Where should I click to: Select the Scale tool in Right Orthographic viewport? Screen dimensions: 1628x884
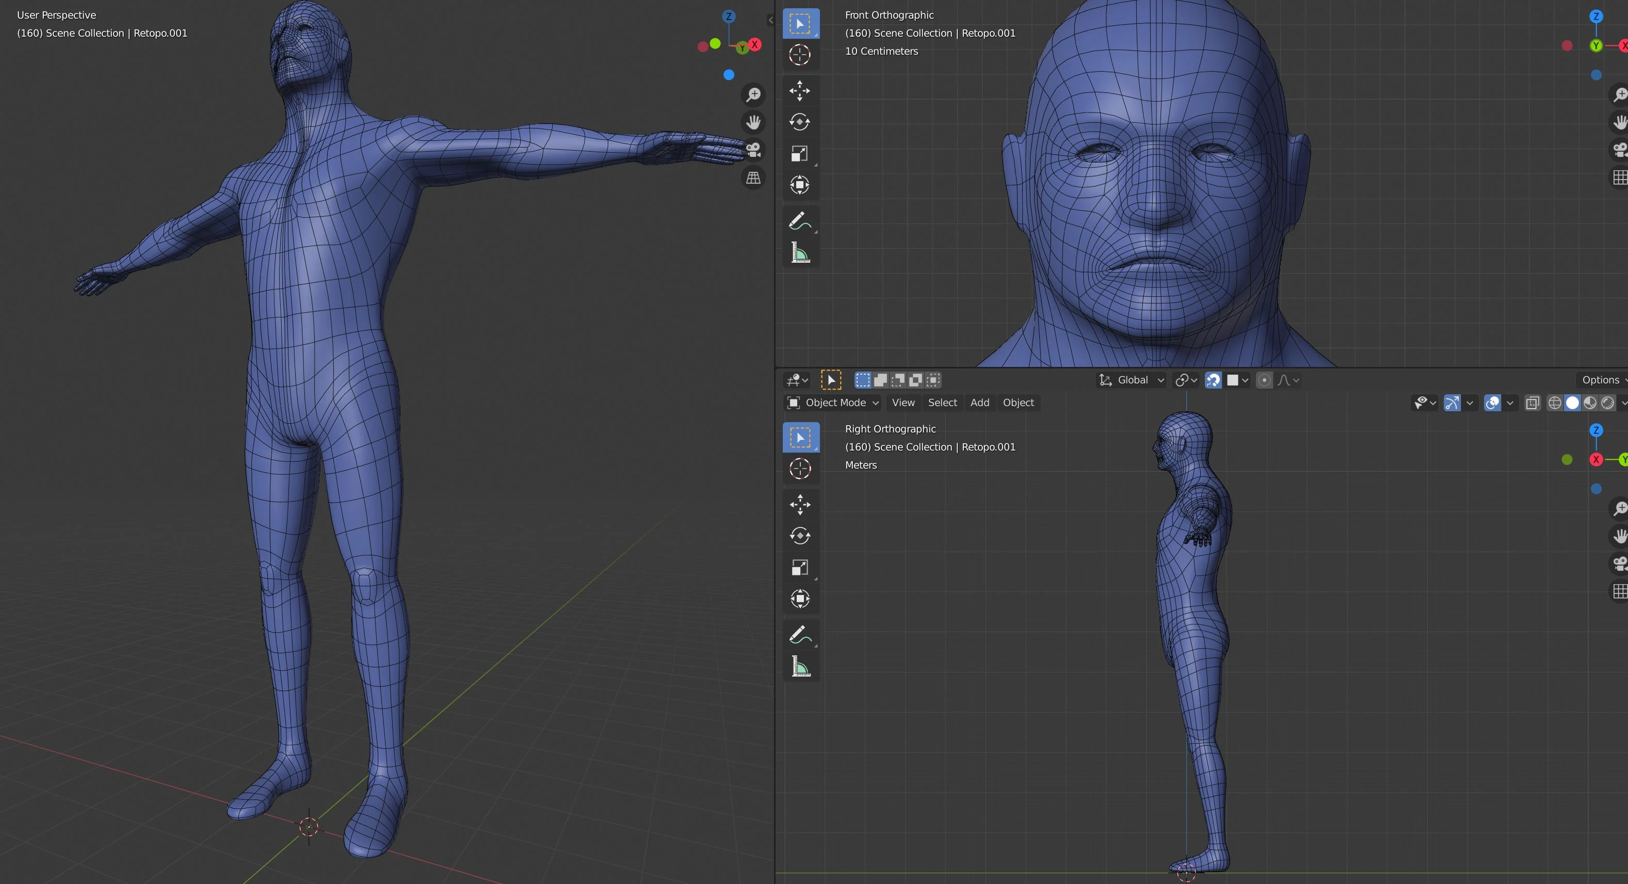[800, 568]
